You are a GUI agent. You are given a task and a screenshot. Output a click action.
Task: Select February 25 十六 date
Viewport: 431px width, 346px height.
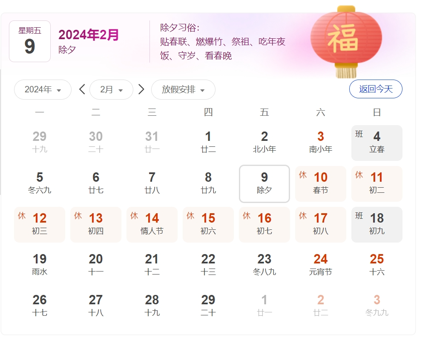(377, 266)
